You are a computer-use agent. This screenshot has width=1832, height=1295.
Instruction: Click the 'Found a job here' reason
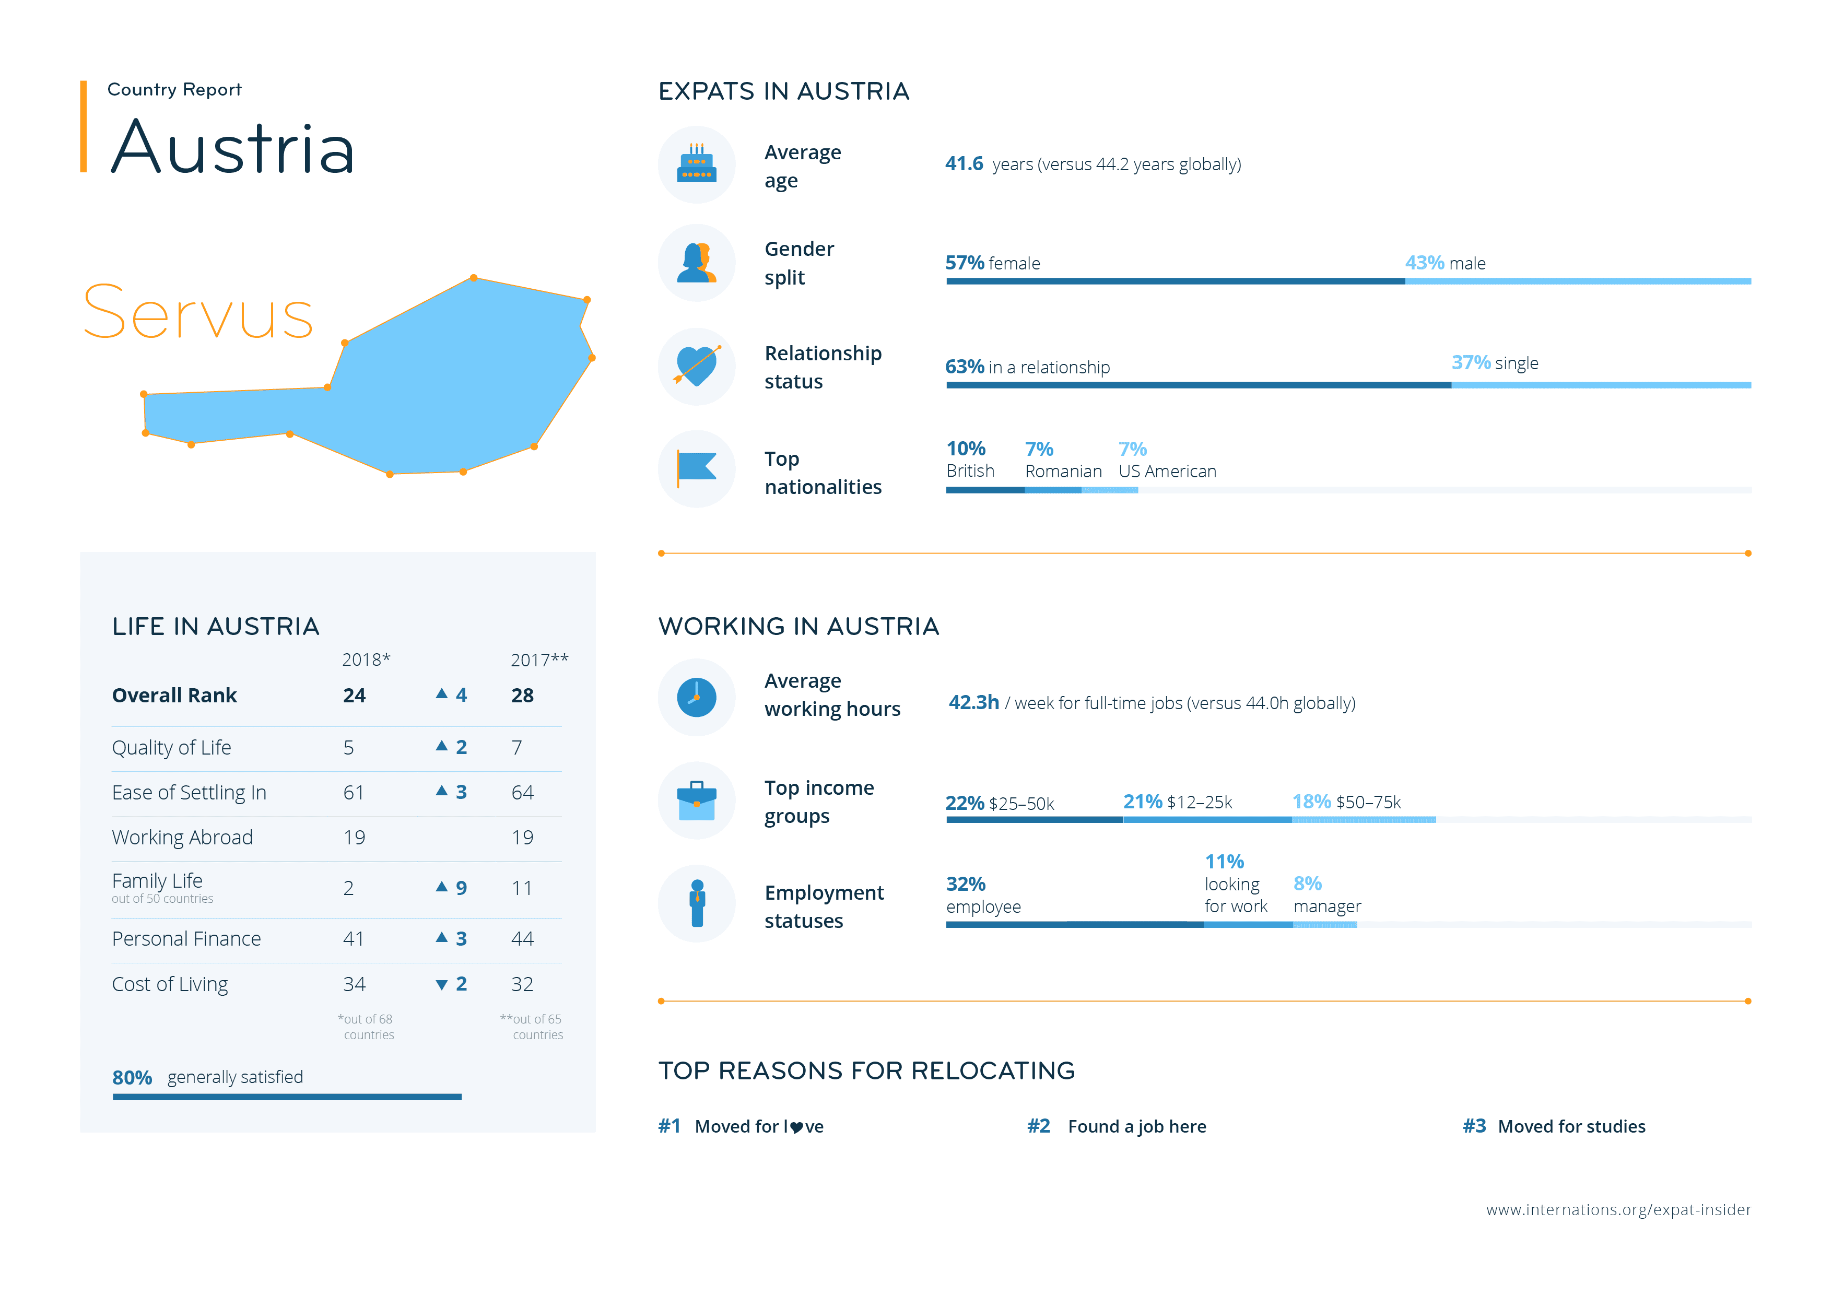click(1136, 1126)
